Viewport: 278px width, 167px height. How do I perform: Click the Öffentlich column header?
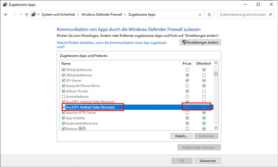click(x=203, y=64)
